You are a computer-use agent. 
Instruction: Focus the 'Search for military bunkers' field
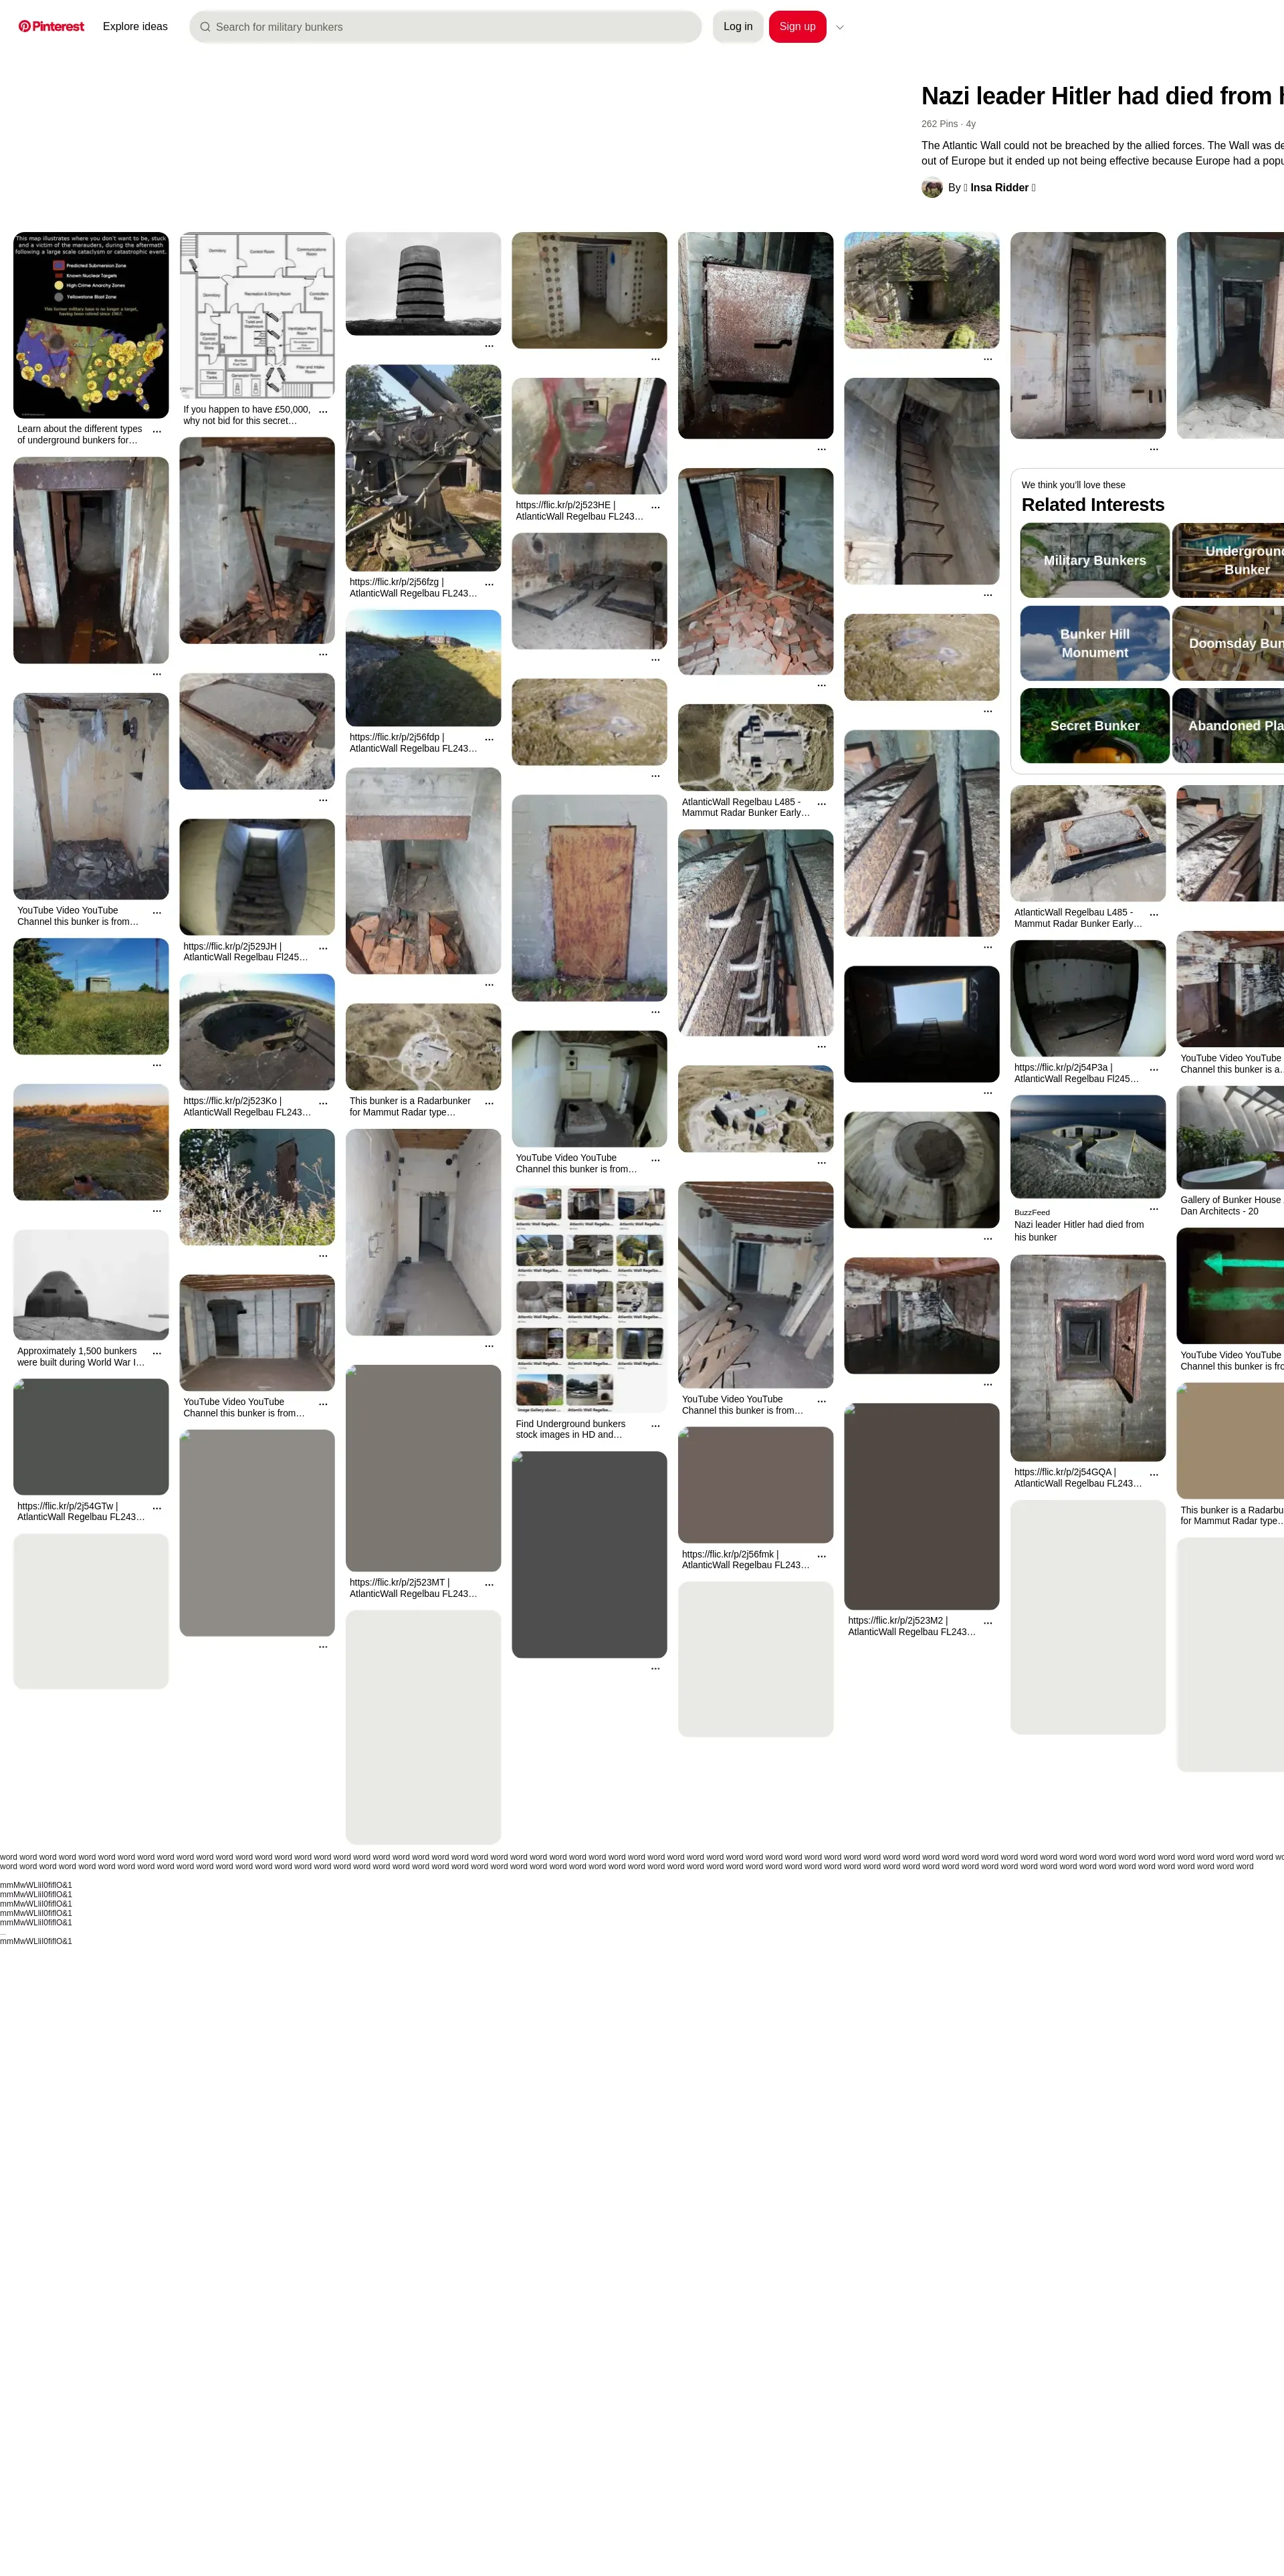pyautogui.click(x=445, y=27)
